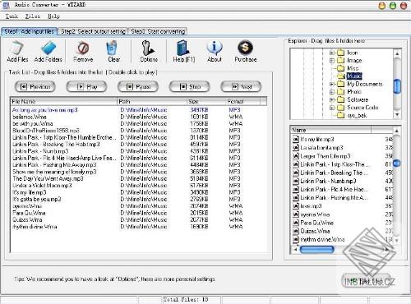This screenshot has width=411, height=304.
Task: Select 'Under a Violet Moon.mp3' row
Action: (139, 186)
